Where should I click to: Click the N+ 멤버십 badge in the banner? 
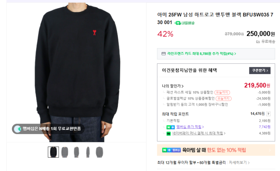click(x=171, y=150)
